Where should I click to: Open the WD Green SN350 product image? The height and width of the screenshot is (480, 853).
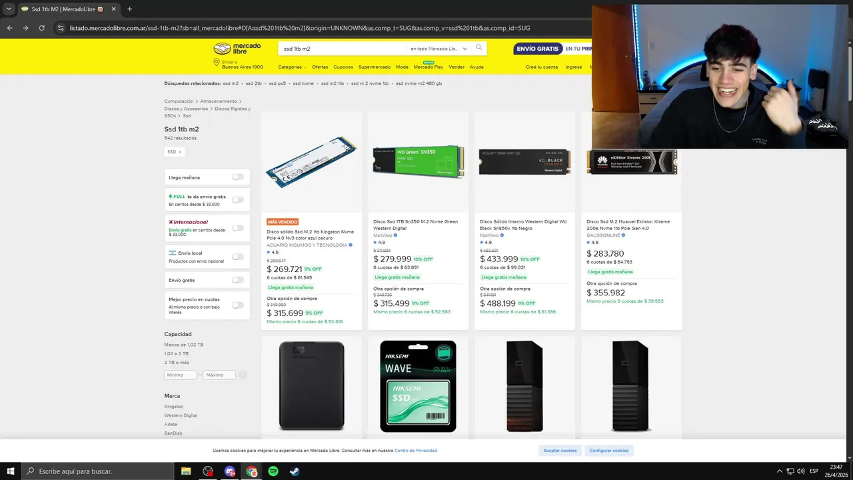418,161
